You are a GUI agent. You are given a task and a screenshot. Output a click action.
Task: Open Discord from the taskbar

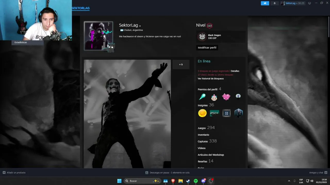(203, 181)
